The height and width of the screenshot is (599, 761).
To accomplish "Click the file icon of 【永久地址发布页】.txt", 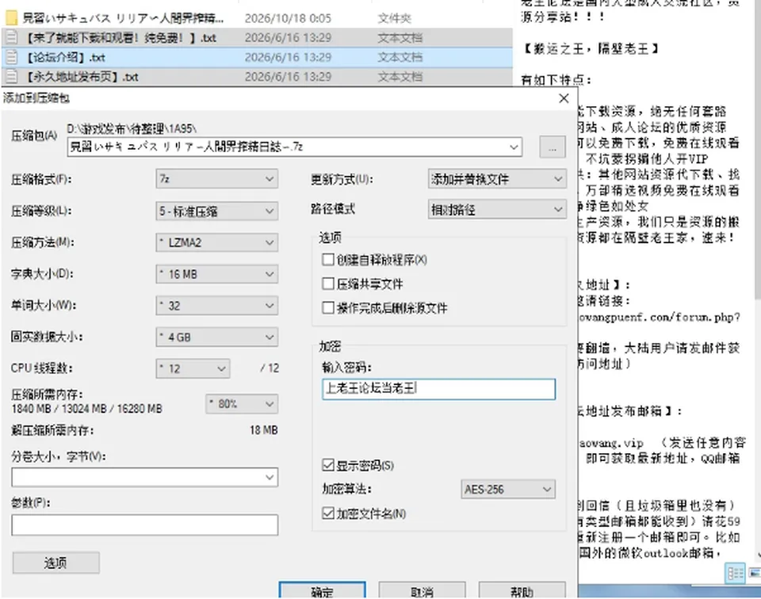I will pyautogui.click(x=11, y=77).
